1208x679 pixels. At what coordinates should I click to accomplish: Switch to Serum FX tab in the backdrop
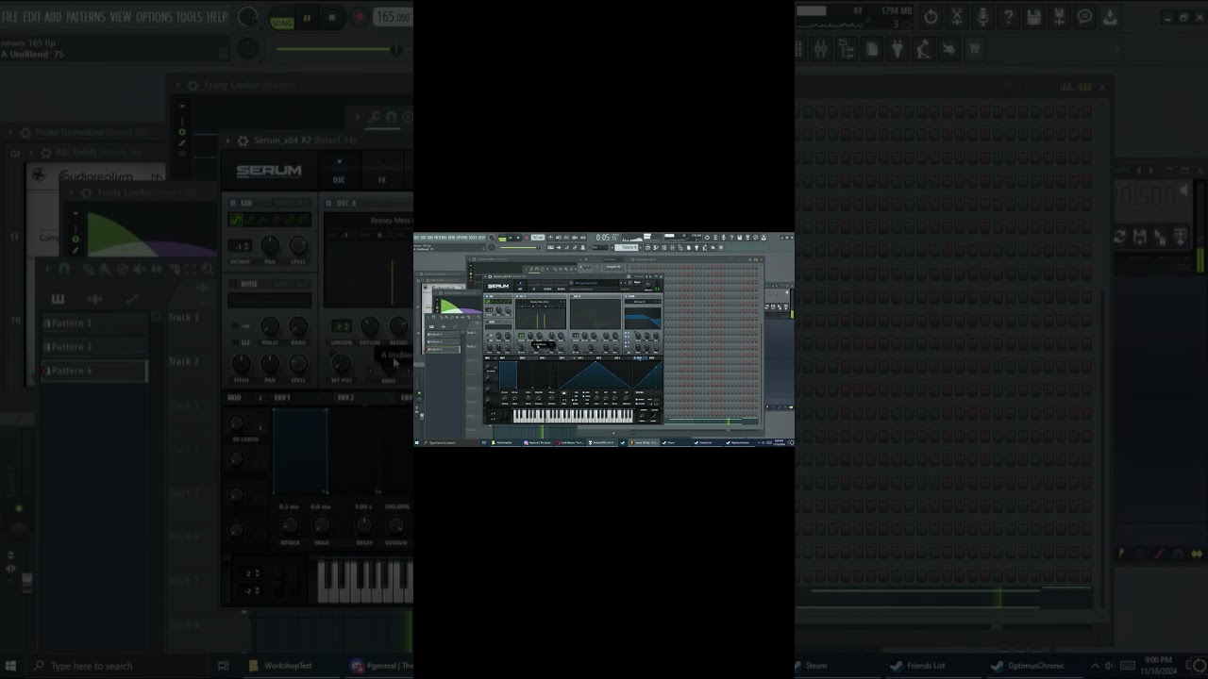[382, 172]
